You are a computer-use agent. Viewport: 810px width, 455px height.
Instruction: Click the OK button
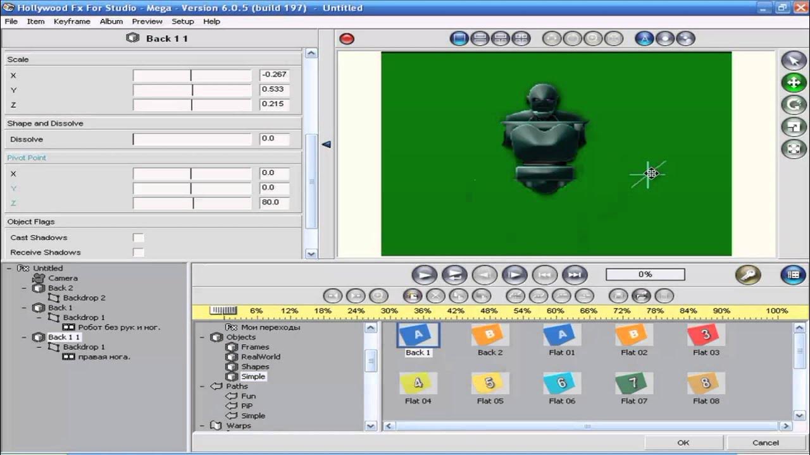coord(683,443)
